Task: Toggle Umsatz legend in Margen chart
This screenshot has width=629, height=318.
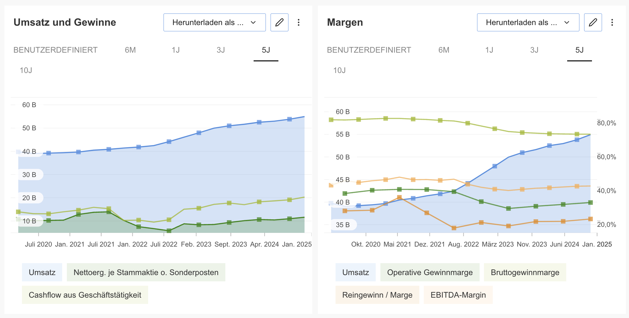Action: [x=356, y=272]
